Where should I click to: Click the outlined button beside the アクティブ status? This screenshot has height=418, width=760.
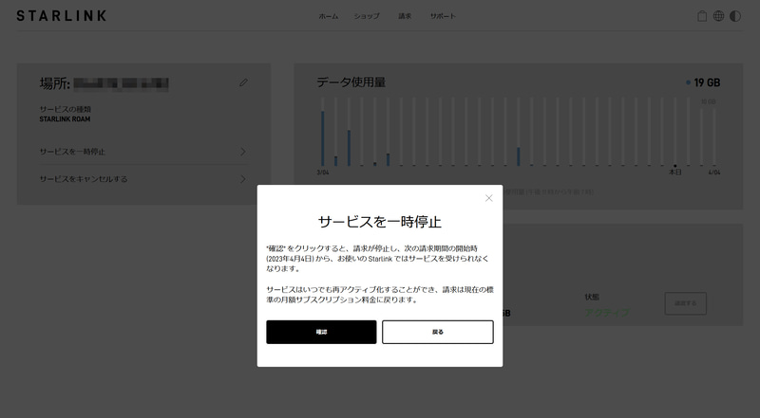[685, 303]
